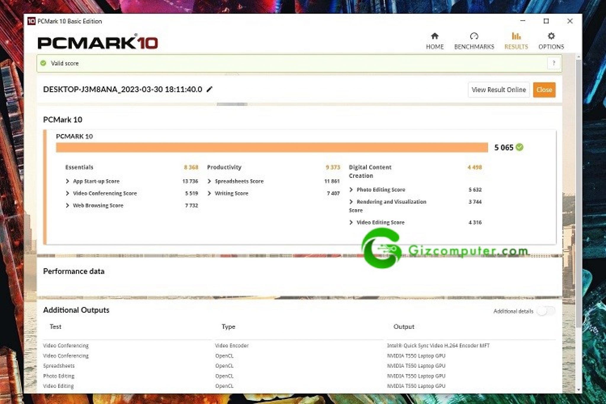Expand Video Editing Score row

click(351, 223)
